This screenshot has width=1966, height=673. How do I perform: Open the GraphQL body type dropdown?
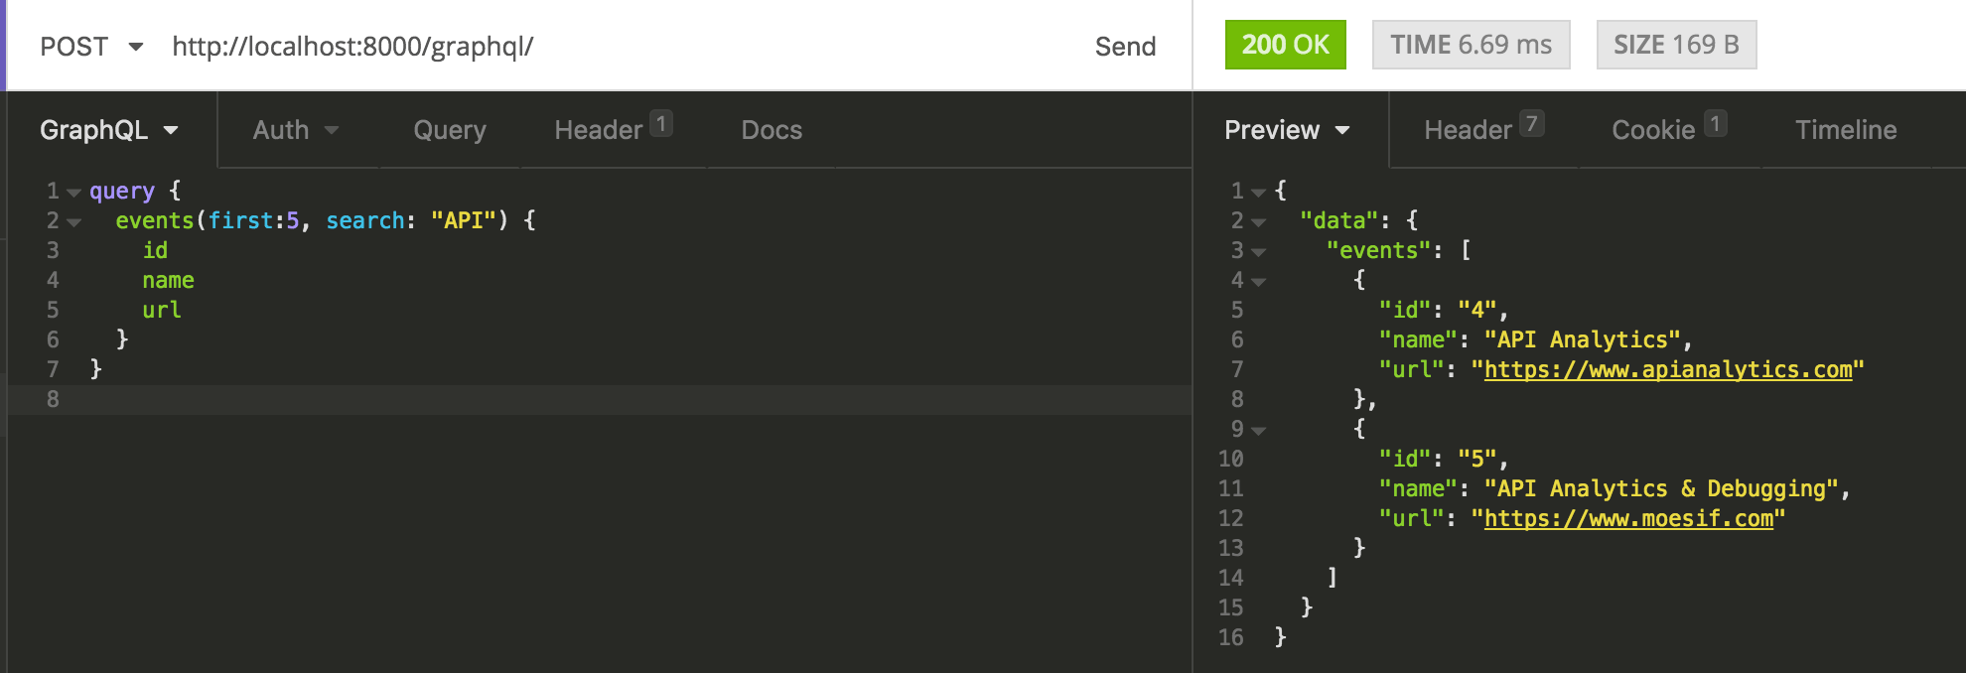[x=109, y=130]
